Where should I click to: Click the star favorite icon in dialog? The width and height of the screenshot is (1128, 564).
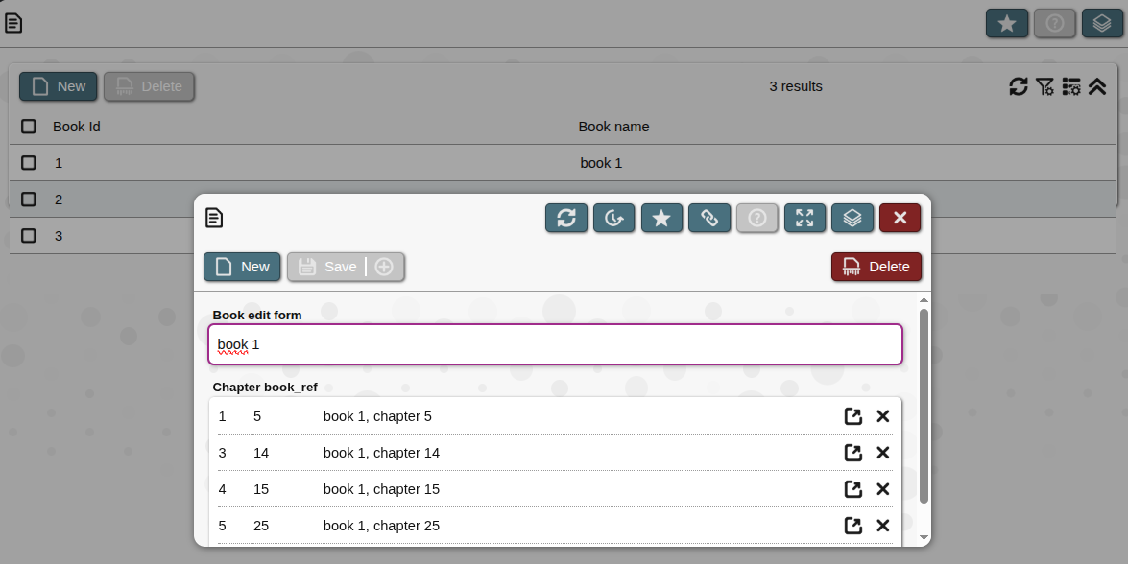click(x=661, y=219)
